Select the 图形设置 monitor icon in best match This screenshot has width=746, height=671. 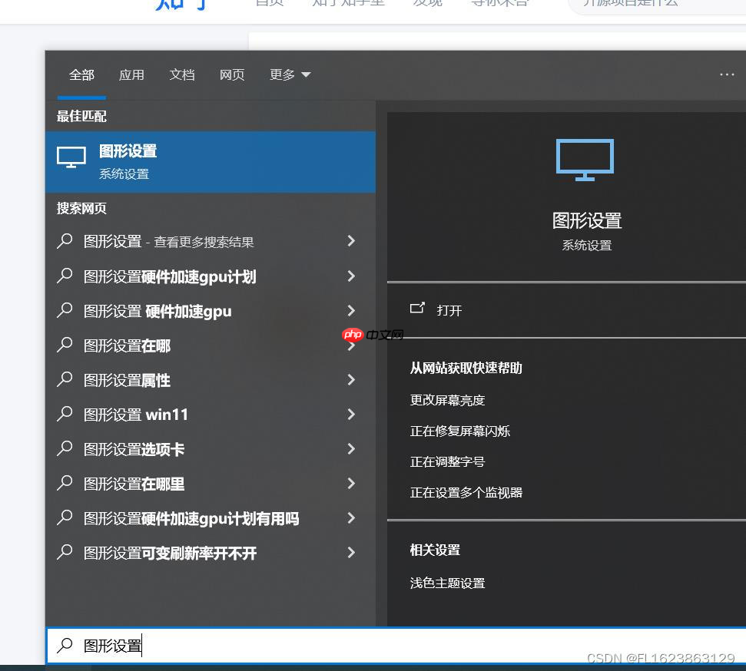(x=71, y=157)
